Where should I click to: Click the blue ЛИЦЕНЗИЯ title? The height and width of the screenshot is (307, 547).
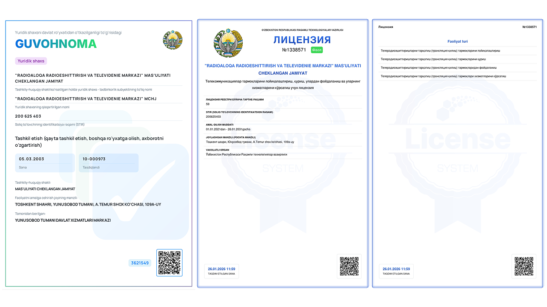click(302, 40)
